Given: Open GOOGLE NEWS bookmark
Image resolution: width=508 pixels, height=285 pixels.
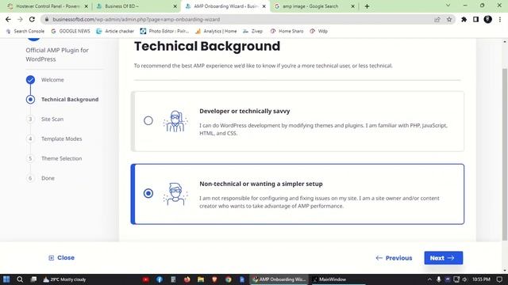Looking at the screenshot, I should 71,32.
